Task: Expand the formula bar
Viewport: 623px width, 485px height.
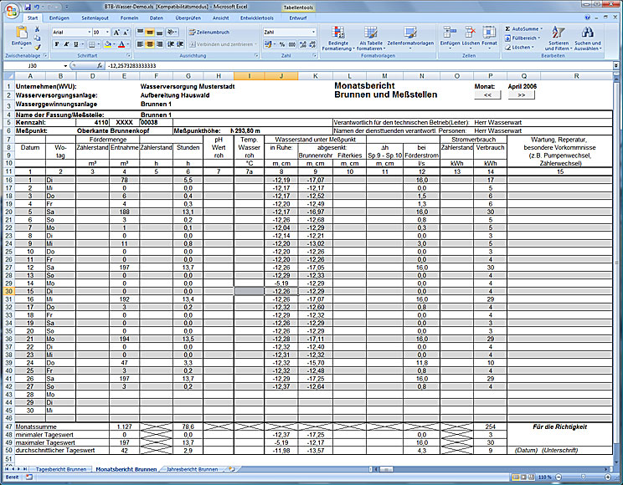Action: coord(615,65)
